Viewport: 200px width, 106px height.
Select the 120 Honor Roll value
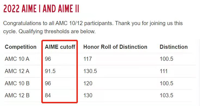pos(88,83)
